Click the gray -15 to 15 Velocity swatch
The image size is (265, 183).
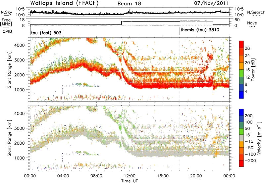(241, 138)
